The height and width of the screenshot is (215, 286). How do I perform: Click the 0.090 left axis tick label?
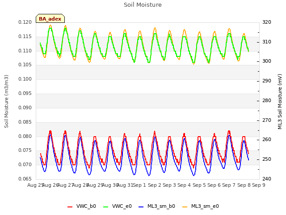point(25,107)
